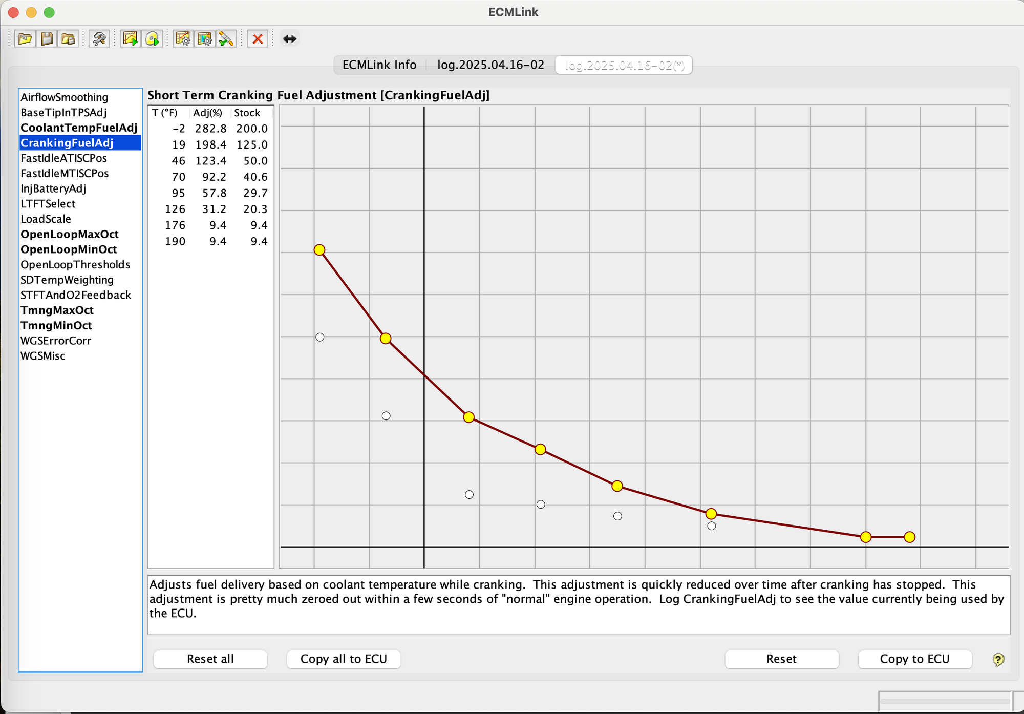Screen dimensions: 1024x714
Task: Click the folder with disk save-as icon
Action: click(x=68, y=38)
